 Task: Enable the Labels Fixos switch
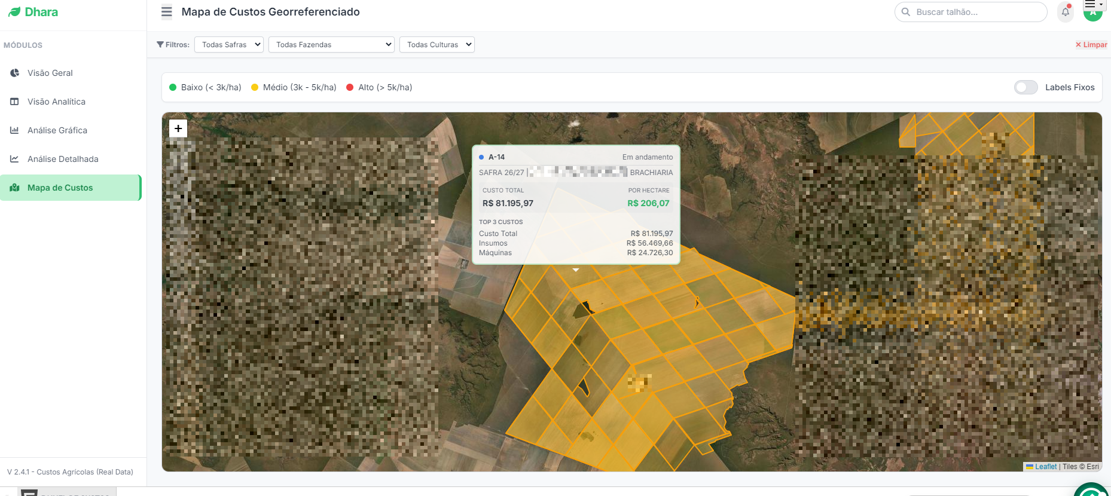click(x=1026, y=87)
